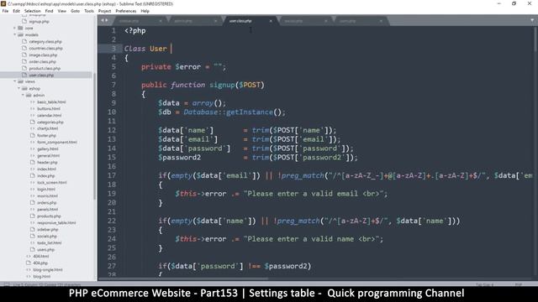Screen dimensions: 538x302
Task: Open users.php in the sidebar
Action: (46, 250)
